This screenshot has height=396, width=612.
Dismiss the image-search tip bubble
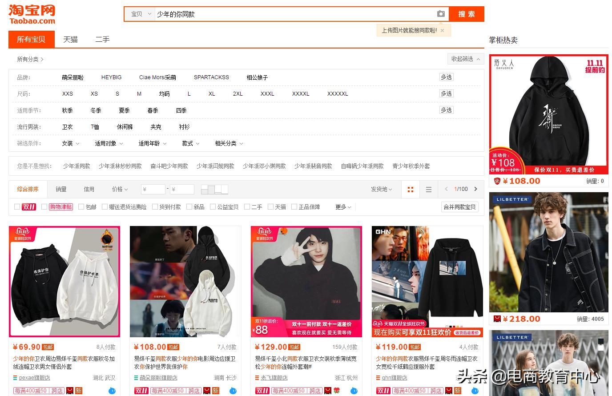(x=442, y=29)
